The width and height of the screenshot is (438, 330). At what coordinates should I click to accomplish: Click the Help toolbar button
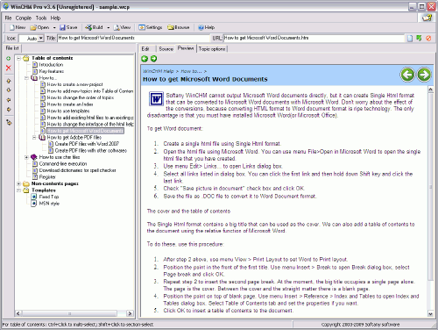[x=206, y=27]
